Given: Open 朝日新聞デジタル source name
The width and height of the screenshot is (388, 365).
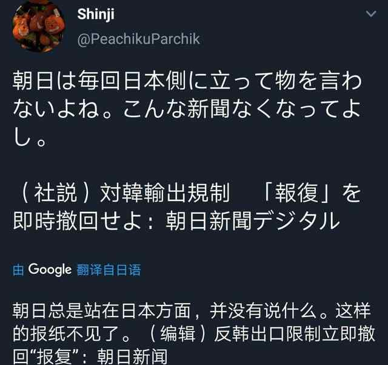Looking at the screenshot, I should [x=252, y=220].
